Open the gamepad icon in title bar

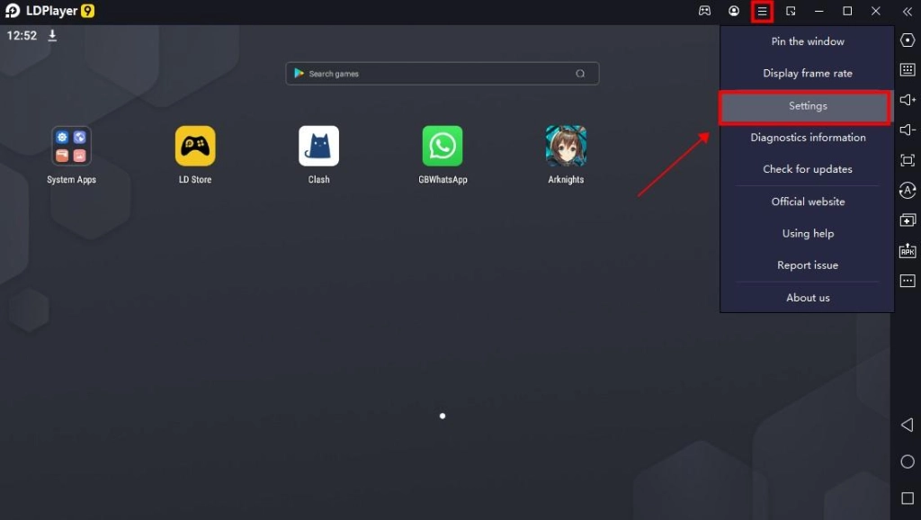point(704,11)
